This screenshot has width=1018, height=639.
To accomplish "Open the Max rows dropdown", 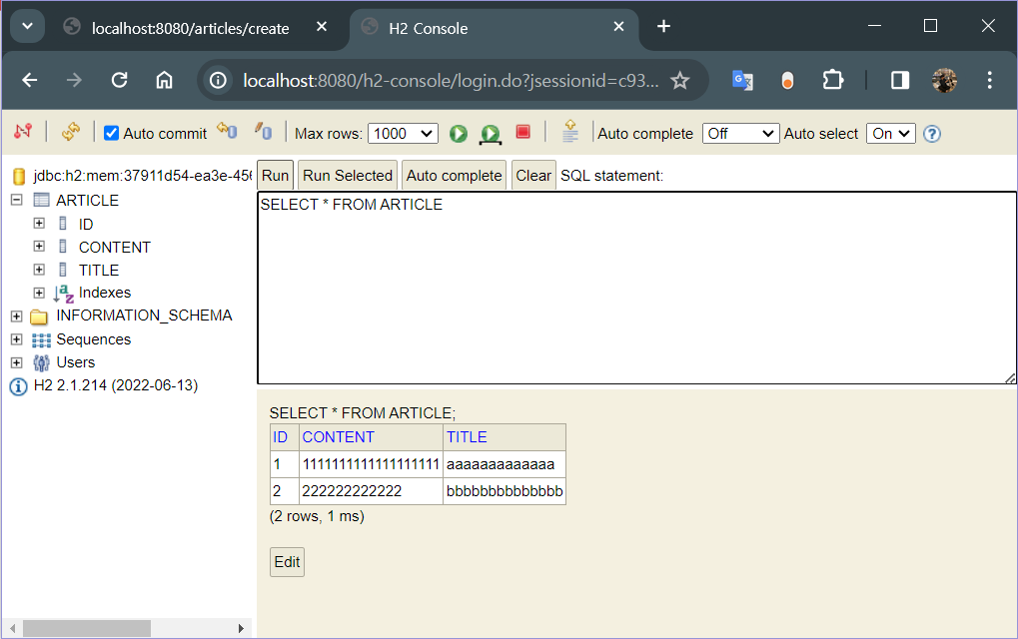I will pyautogui.click(x=403, y=134).
